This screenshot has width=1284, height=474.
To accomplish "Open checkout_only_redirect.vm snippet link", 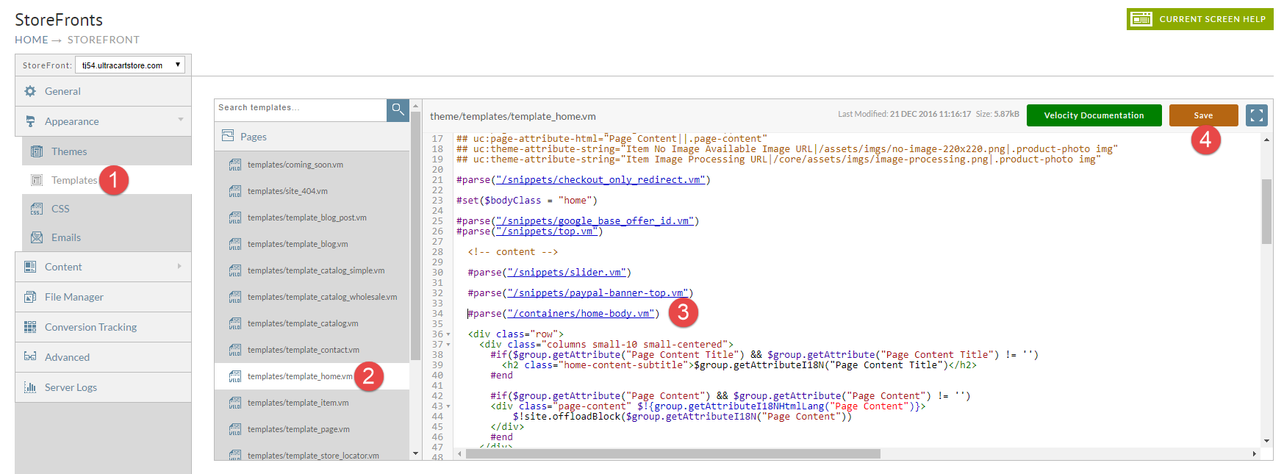I will [600, 180].
